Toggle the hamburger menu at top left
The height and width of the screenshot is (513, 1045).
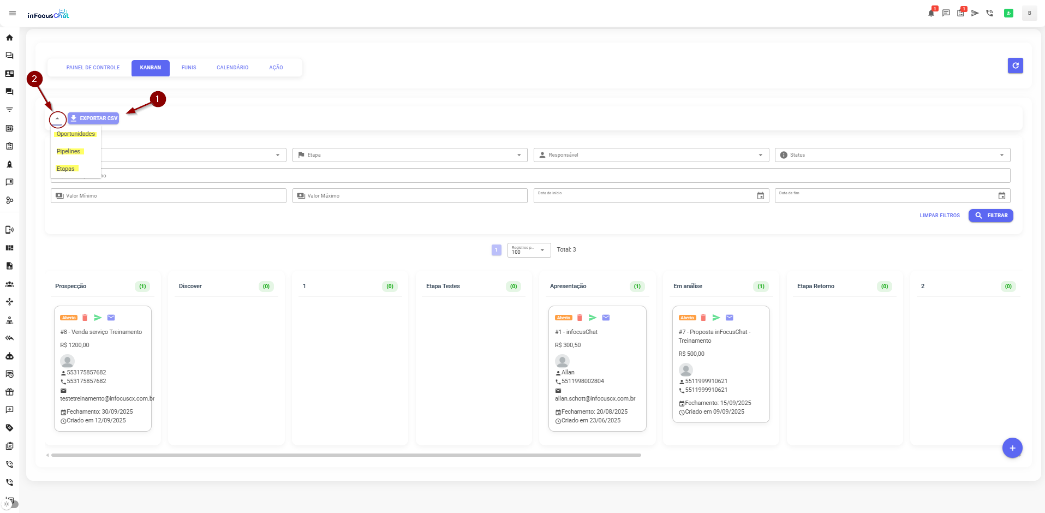pos(13,13)
